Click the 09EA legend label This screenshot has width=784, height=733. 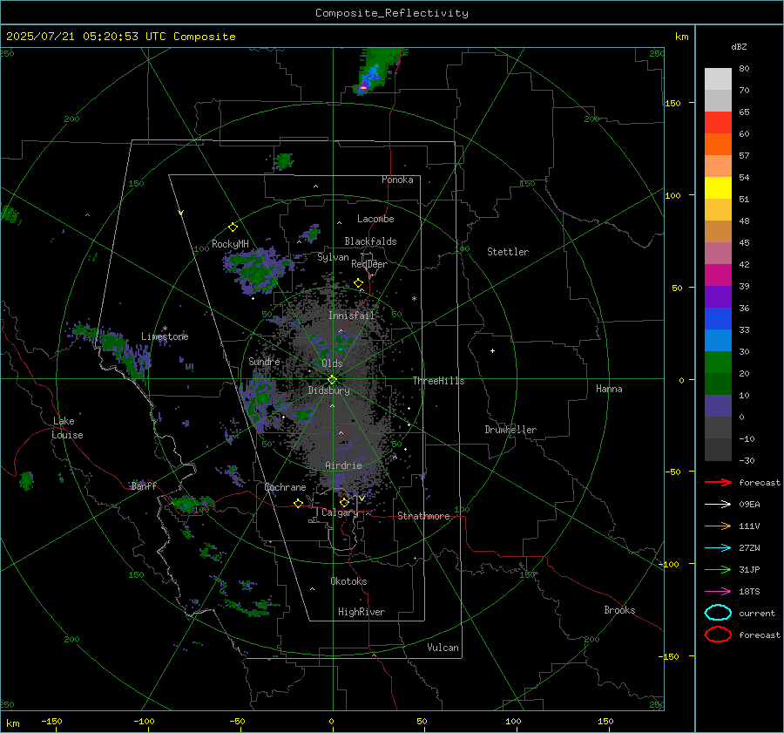coord(749,504)
